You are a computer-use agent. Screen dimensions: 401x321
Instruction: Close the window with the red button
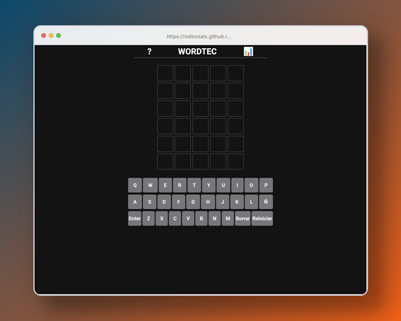click(x=44, y=36)
